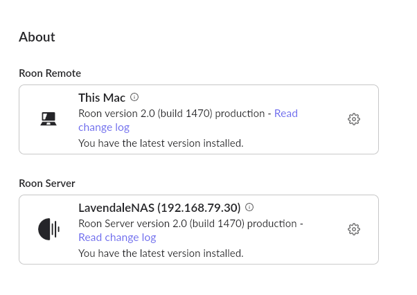Click latest version message under LavendaleNAS

coord(161,253)
